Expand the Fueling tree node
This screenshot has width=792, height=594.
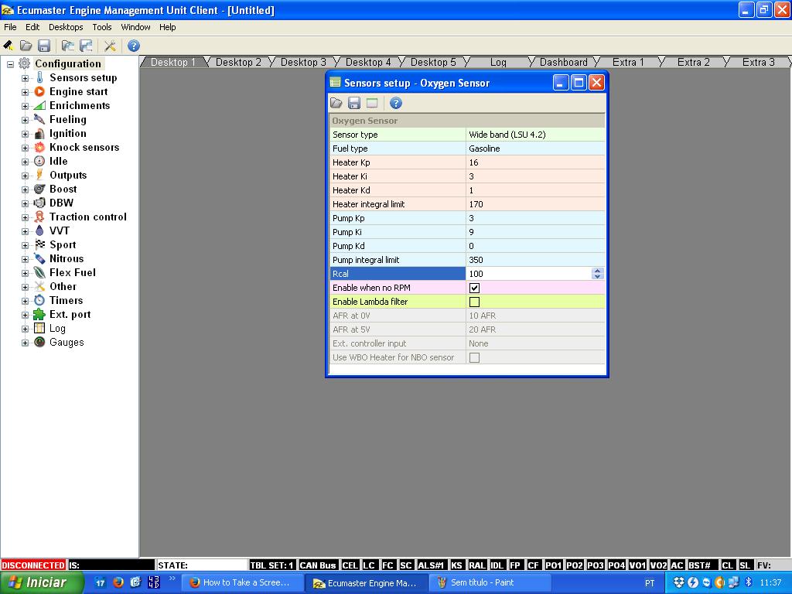tap(25, 120)
